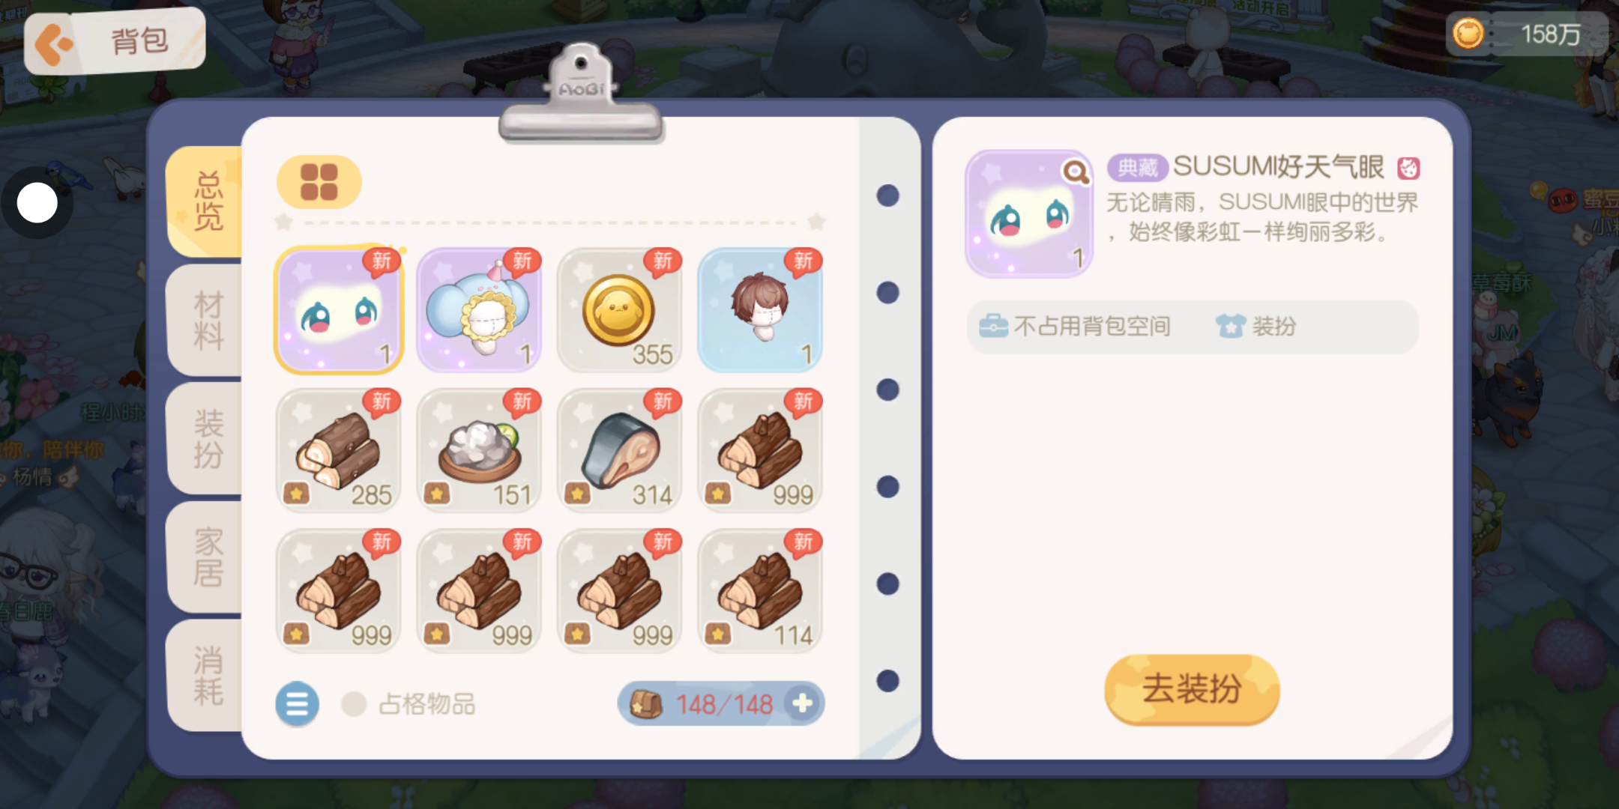This screenshot has height=809, width=1619.
Task: Click the 去装扮 button
Action: pos(1192,689)
